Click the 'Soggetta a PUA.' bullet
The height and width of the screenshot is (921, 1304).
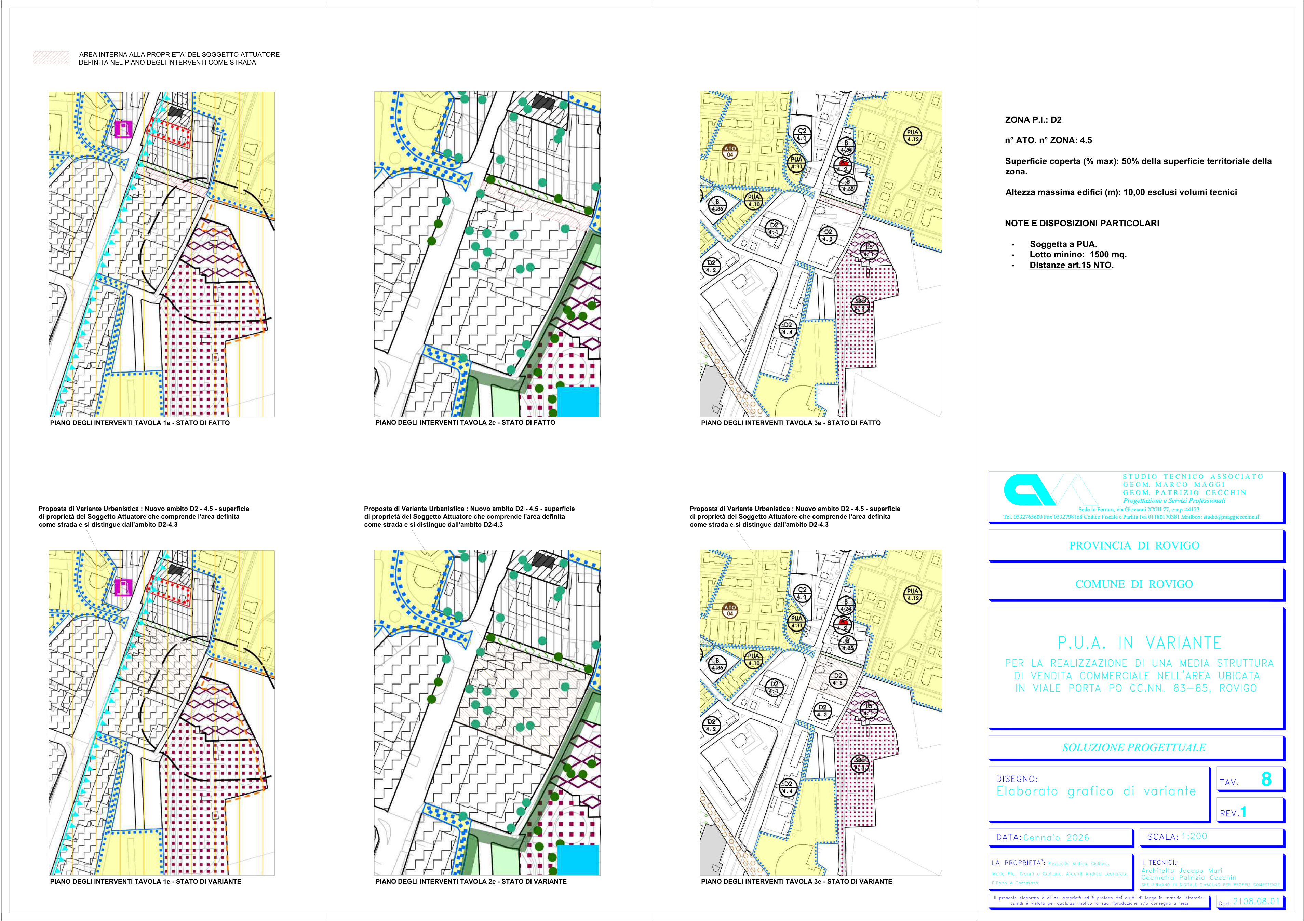[x=1063, y=244]
